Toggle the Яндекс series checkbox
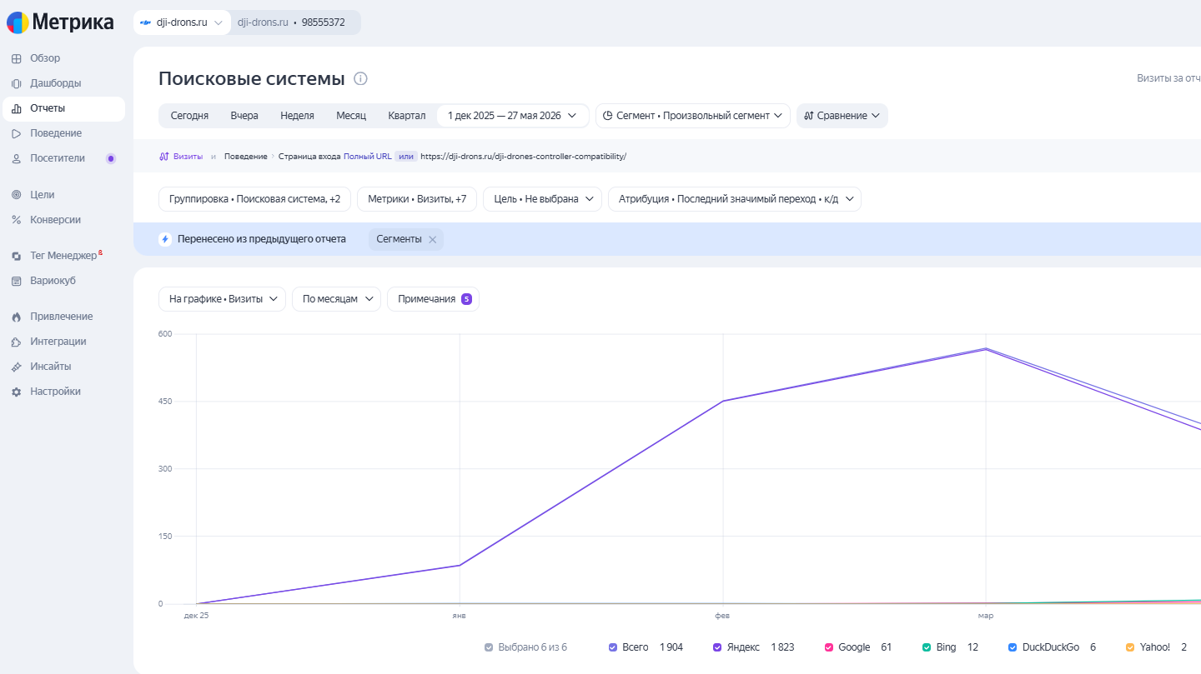1201x674 pixels. coord(717,647)
